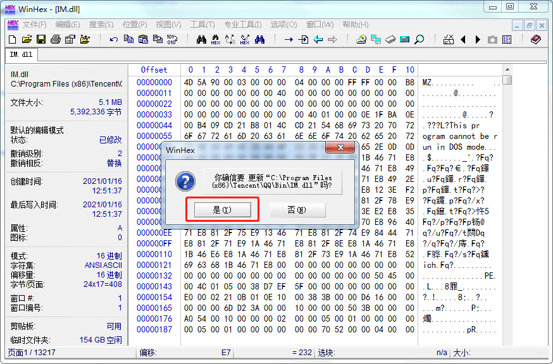
Task: Open the 位置(P) menu
Action: tap(135, 25)
